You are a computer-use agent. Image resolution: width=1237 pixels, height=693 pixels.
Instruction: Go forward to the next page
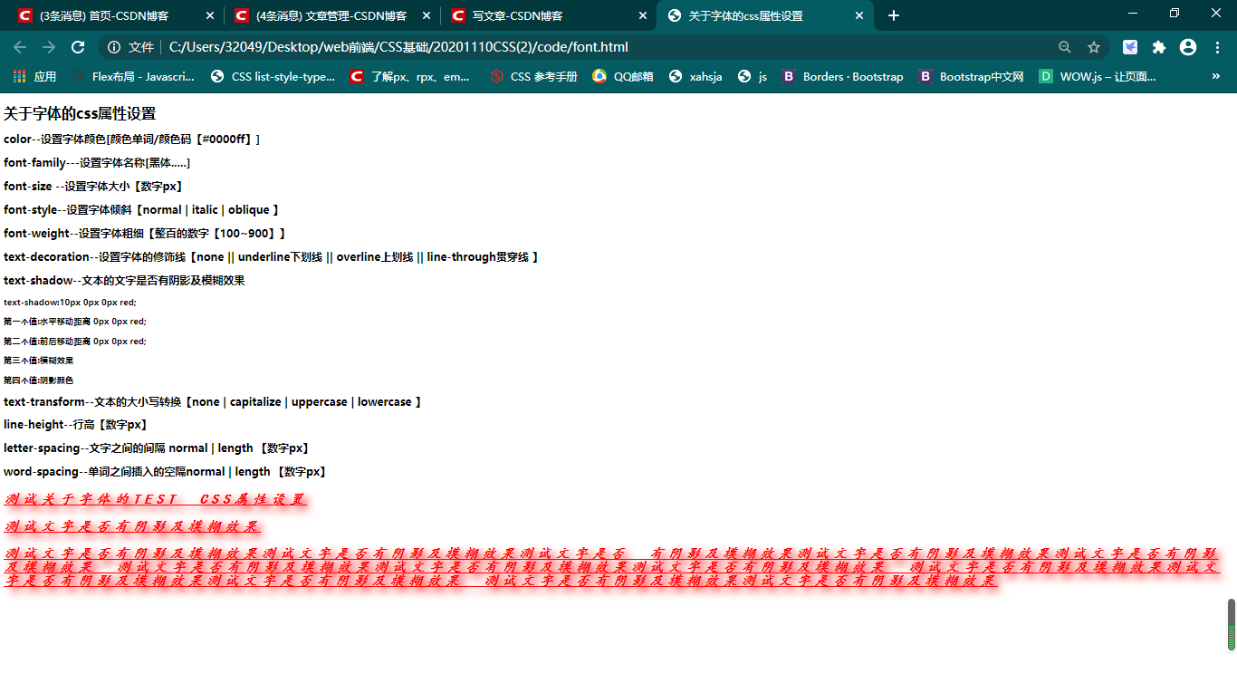tap(49, 47)
